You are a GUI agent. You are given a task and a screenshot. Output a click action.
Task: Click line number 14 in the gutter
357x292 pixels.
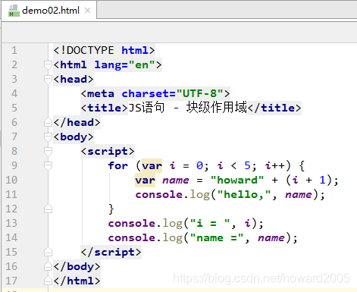click(x=11, y=237)
